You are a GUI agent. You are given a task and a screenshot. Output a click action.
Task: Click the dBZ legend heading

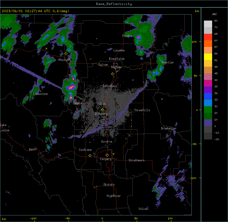coord(214,14)
